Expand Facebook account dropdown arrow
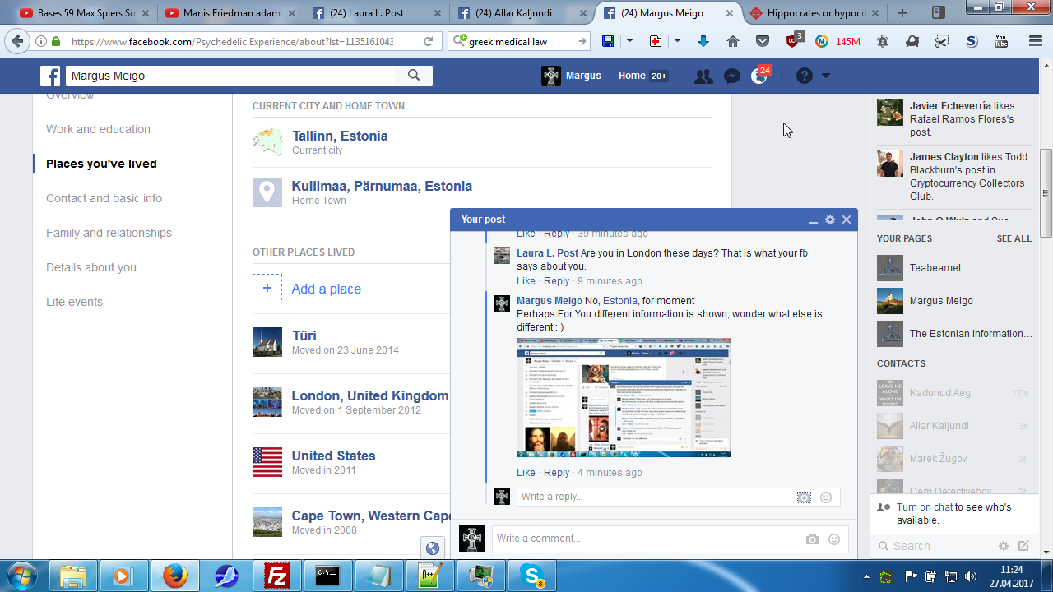This screenshot has width=1053, height=592. (826, 76)
